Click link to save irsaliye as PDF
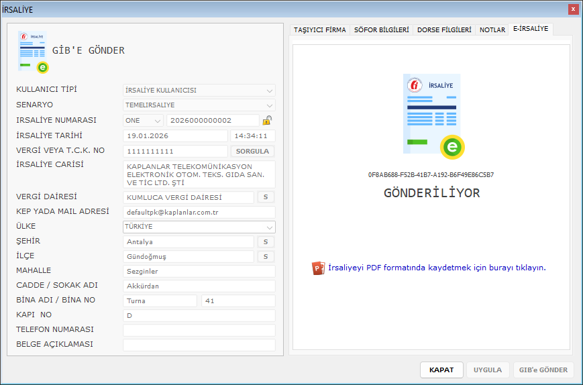The height and width of the screenshot is (385, 583). tap(437, 268)
